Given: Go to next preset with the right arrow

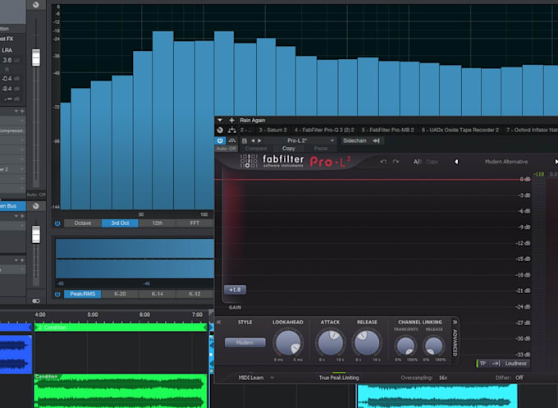Looking at the screenshot, I should tap(259, 140).
